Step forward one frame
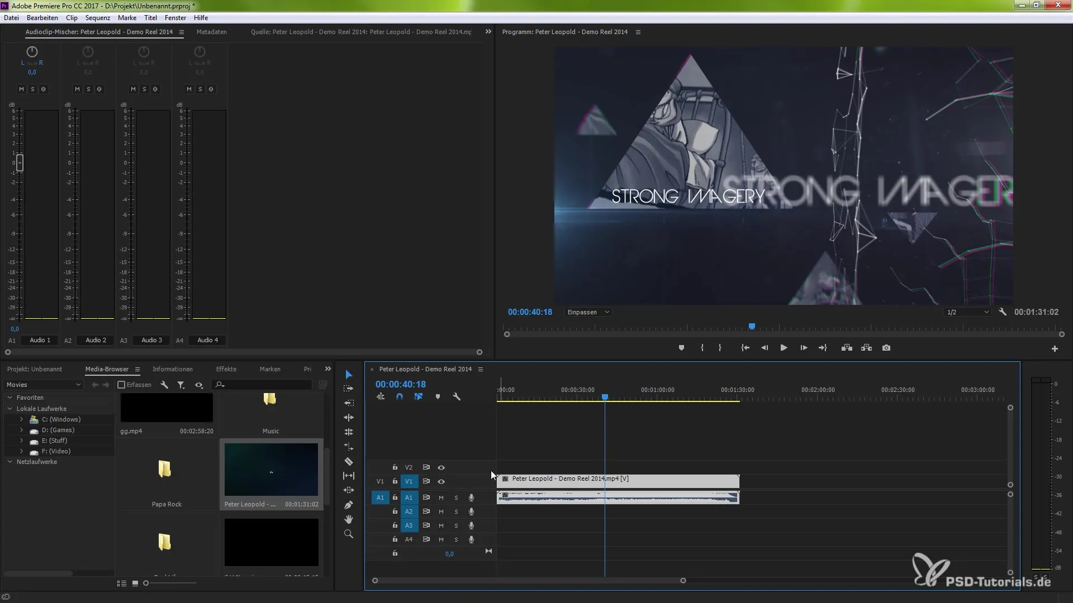Image resolution: width=1073 pixels, height=603 pixels. coord(804,348)
